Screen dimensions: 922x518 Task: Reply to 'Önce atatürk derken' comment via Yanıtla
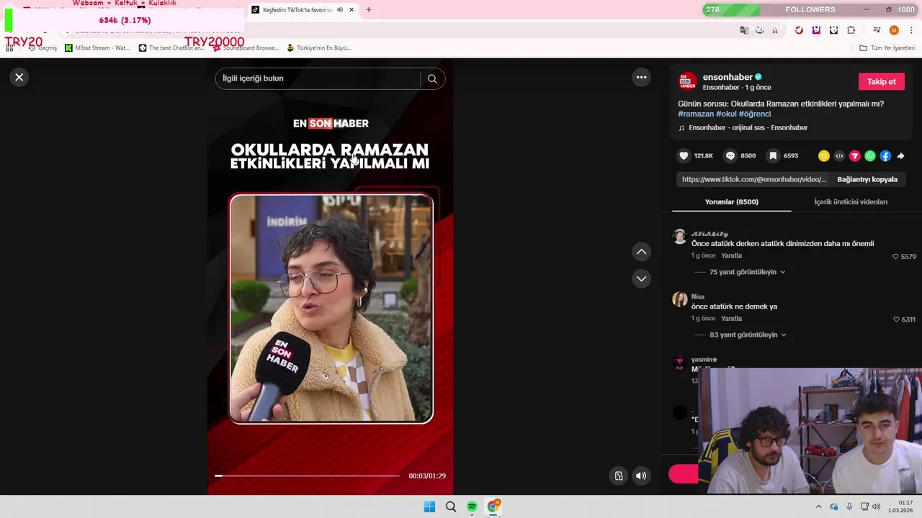[x=731, y=255]
